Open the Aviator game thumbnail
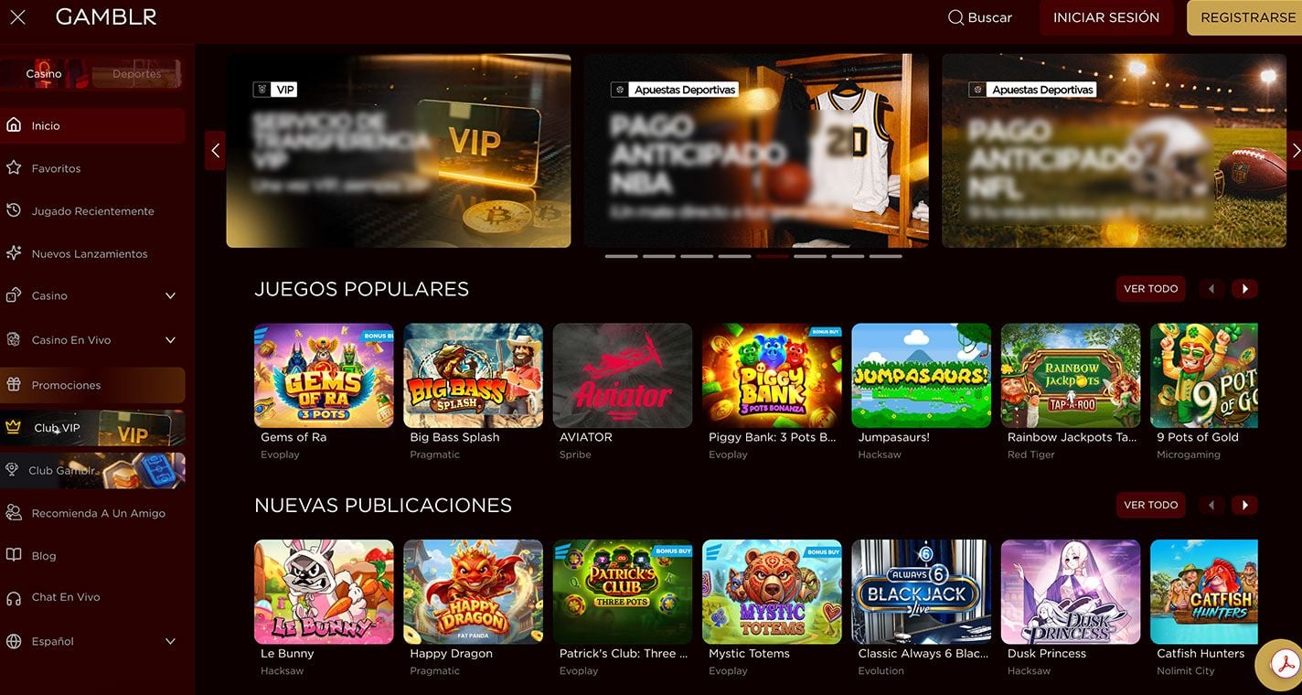Screen dimensions: 1302x695 (x=623, y=375)
